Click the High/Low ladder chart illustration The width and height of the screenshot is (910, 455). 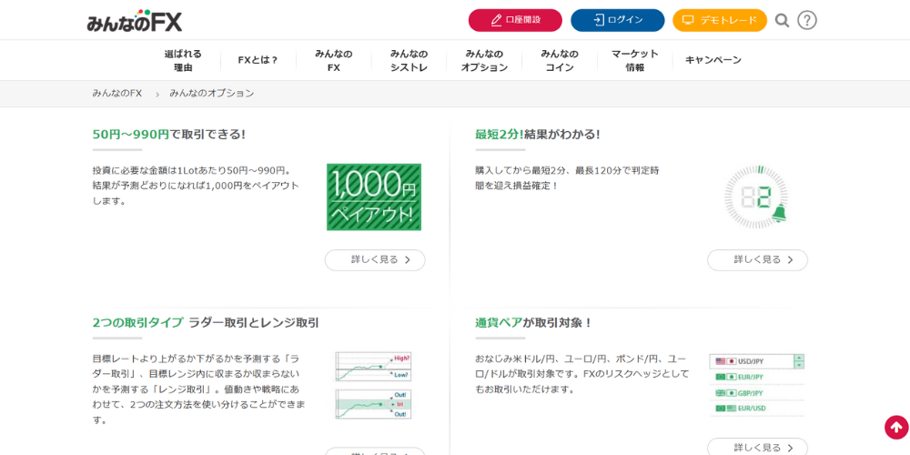click(x=373, y=366)
